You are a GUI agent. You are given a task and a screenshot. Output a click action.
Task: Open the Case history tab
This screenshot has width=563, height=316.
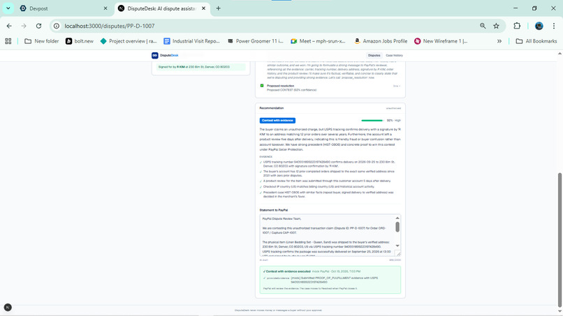tap(394, 55)
